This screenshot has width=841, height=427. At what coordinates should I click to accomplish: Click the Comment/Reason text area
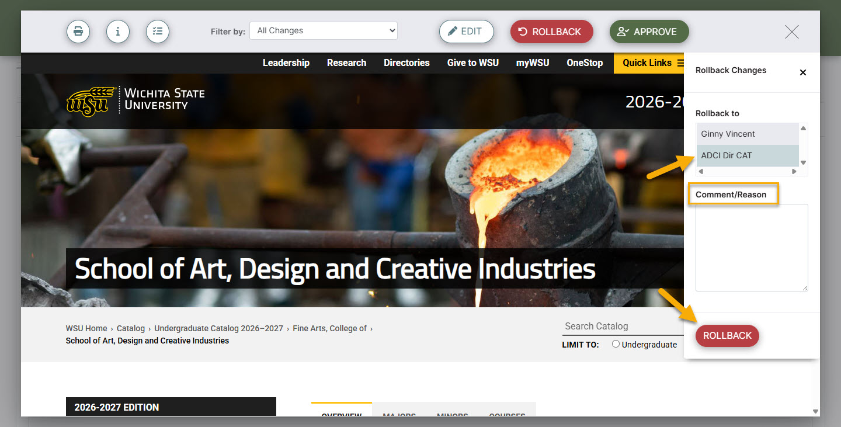pyautogui.click(x=752, y=248)
